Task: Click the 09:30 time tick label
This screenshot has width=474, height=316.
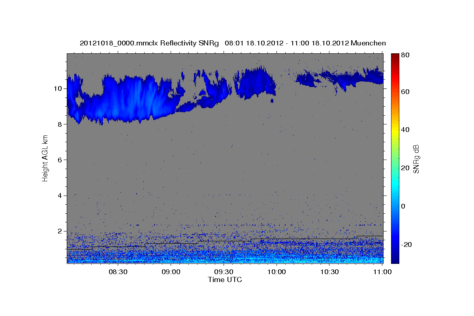Action: click(x=224, y=272)
